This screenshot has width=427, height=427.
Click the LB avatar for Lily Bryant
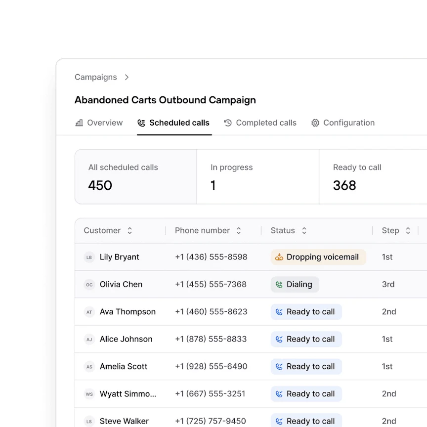[x=89, y=257]
